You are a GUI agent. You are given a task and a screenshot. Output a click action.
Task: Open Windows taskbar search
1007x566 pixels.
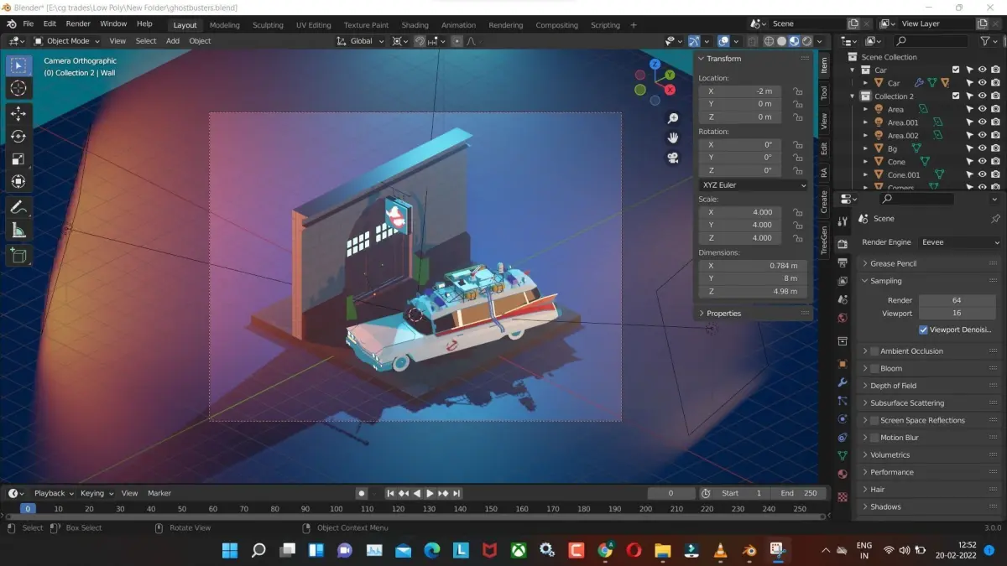pyautogui.click(x=258, y=551)
